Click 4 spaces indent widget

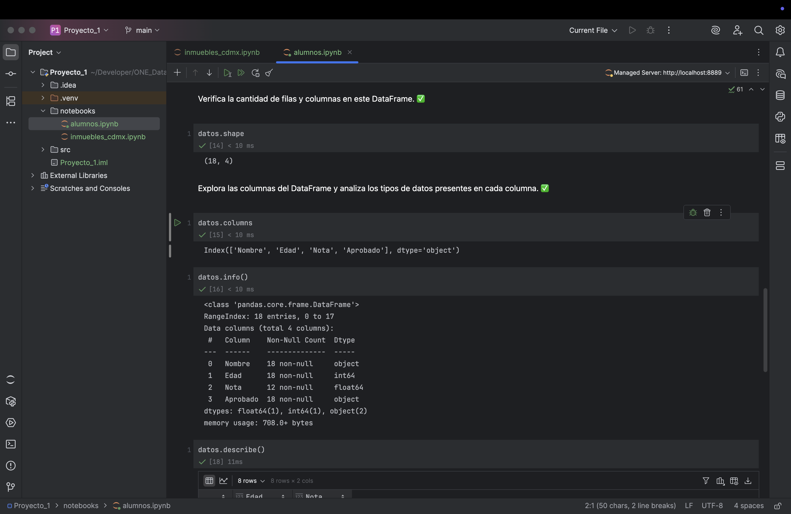click(749, 506)
